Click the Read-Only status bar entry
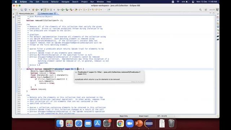The image size is (231, 130). tap(123, 116)
